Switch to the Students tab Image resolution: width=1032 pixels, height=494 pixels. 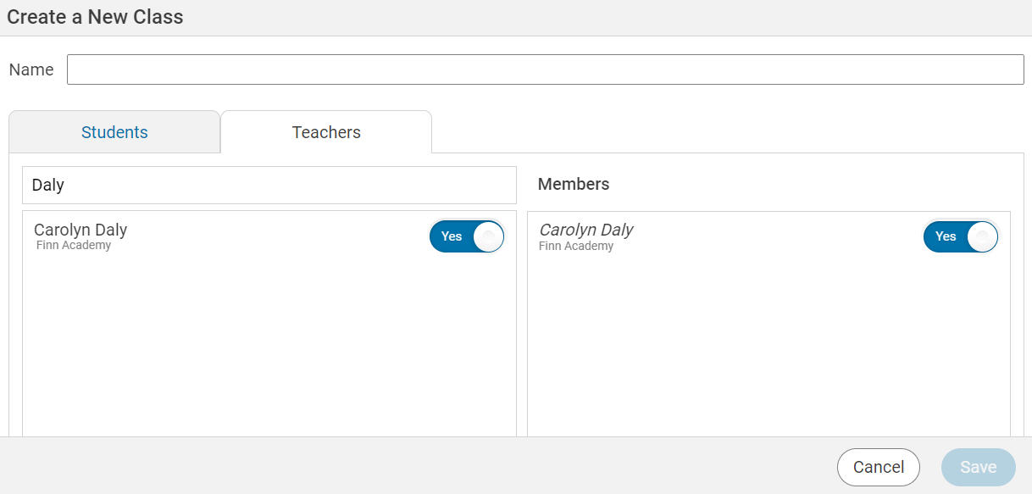pyautogui.click(x=114, y=132)
